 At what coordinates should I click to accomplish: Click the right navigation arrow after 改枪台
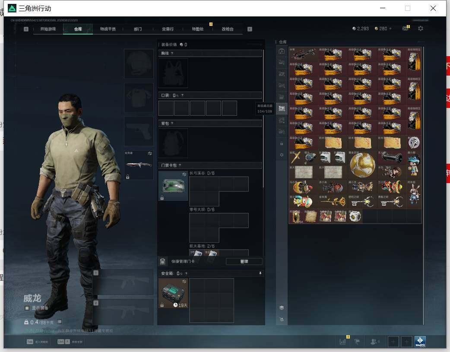(x=250, y=29)
